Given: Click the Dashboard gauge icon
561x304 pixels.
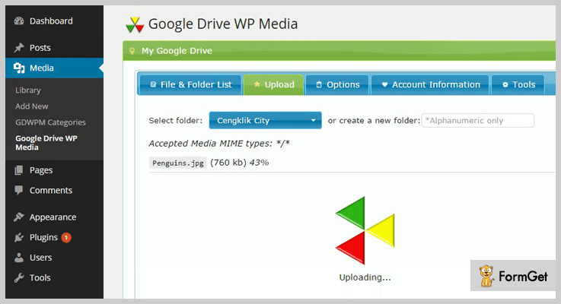Looking at the screenshot, I should [x=19, y=21].
